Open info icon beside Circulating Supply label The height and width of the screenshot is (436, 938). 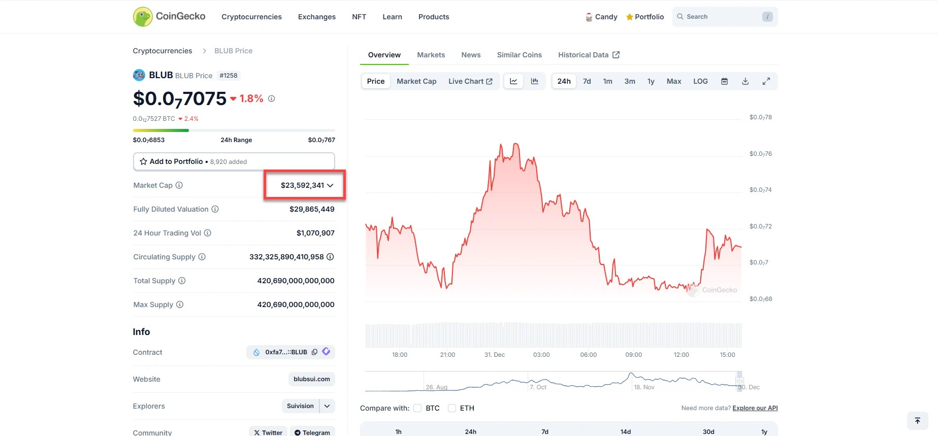[x=202, y=257]
